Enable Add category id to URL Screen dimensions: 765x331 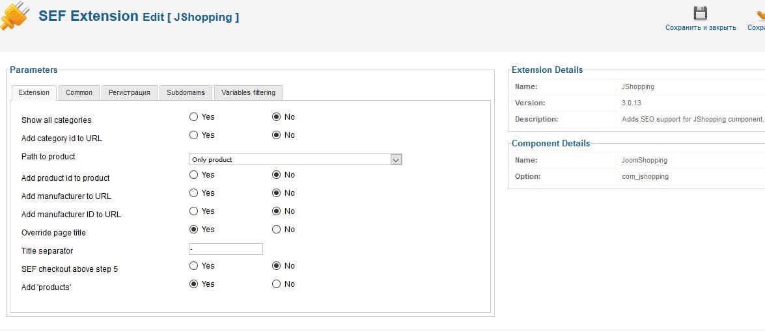tap(193, 135)
